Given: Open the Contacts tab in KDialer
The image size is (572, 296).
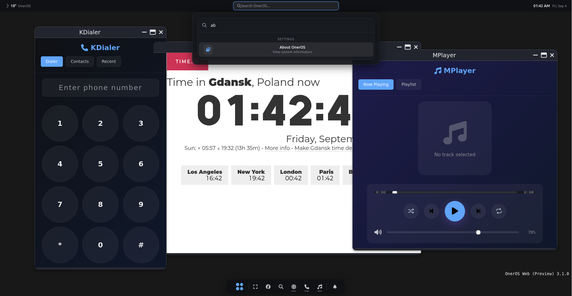Looking at the screenshot, I should [x=80, y=61].
